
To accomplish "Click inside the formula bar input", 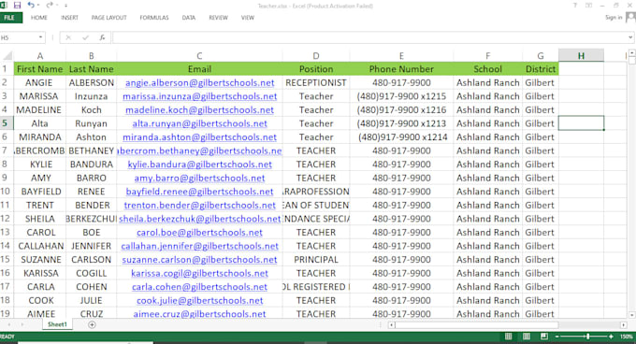I will tap(370, 37).
